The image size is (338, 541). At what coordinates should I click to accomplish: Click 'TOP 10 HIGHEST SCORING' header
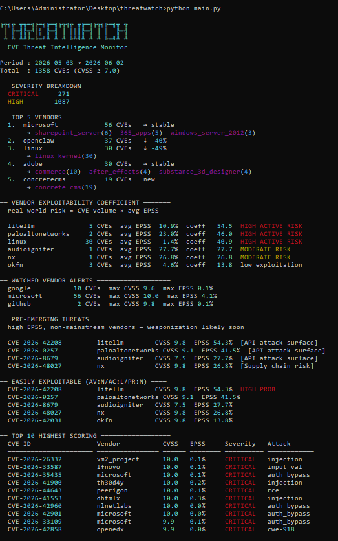54,436
